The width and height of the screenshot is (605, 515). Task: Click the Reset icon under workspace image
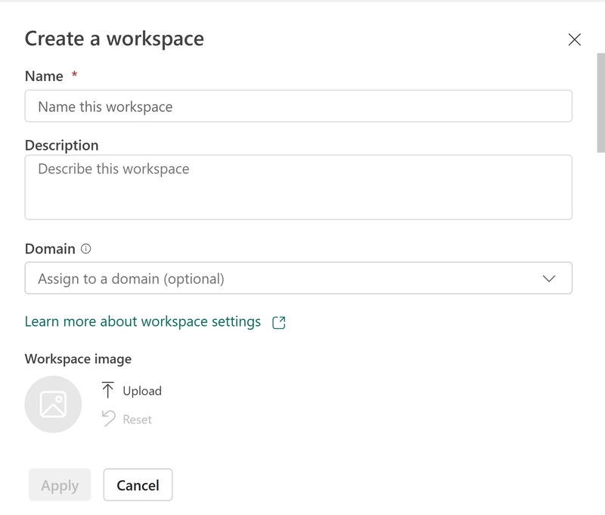pos(108,420)
